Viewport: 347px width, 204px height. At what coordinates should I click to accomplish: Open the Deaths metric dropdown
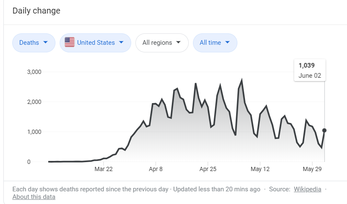pyautogui.click(x=34, y=43)
